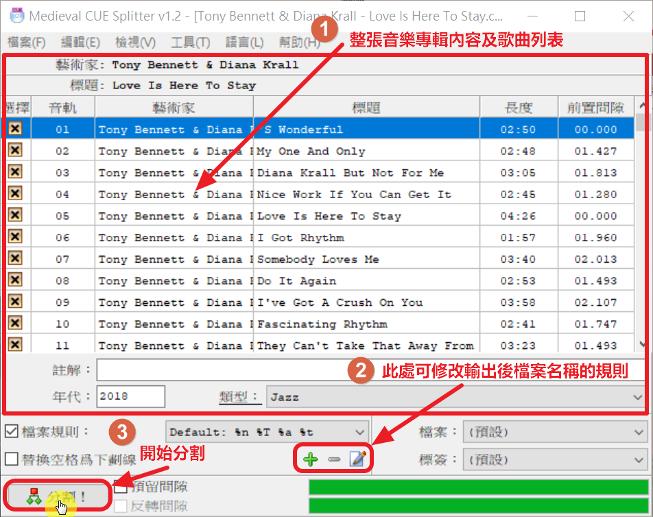Click the 分割! split button
Image resolution: width=653 pixels, height=517 pixels.
(58, 496)
